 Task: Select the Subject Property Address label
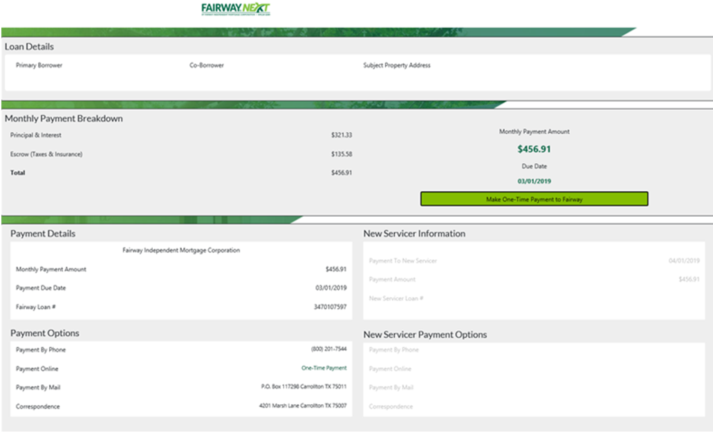click(396, 66)
